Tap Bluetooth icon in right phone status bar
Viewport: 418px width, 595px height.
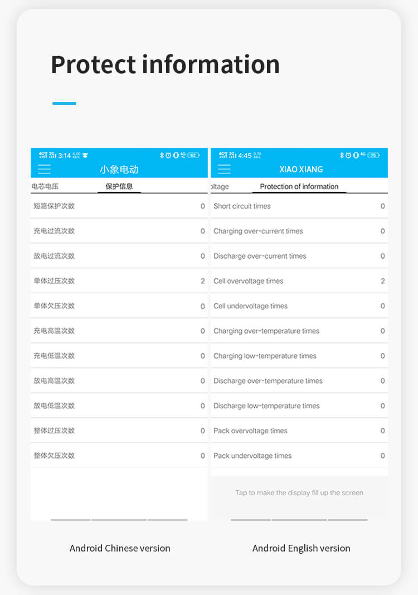[x=342, y=156]
